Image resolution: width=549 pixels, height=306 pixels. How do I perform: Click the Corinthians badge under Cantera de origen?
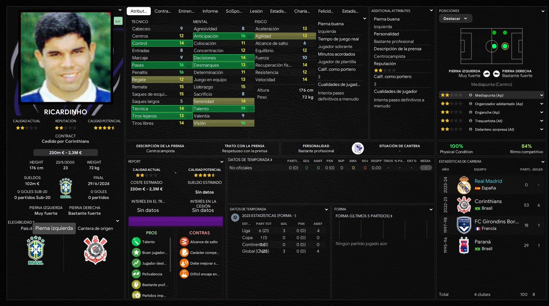(x=95, y=250)
